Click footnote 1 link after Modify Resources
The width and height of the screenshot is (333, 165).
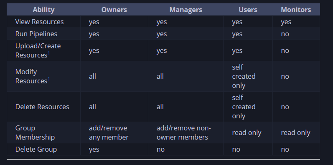tap(48, 79)
